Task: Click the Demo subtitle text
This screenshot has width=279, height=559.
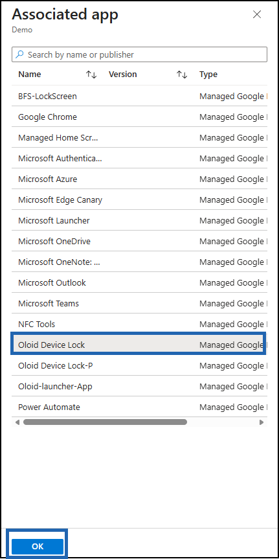Action: [x=22, y=30]
